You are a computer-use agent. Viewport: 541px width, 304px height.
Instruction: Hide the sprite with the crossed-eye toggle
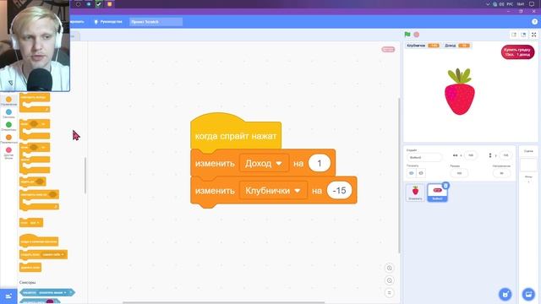point(421,173)
